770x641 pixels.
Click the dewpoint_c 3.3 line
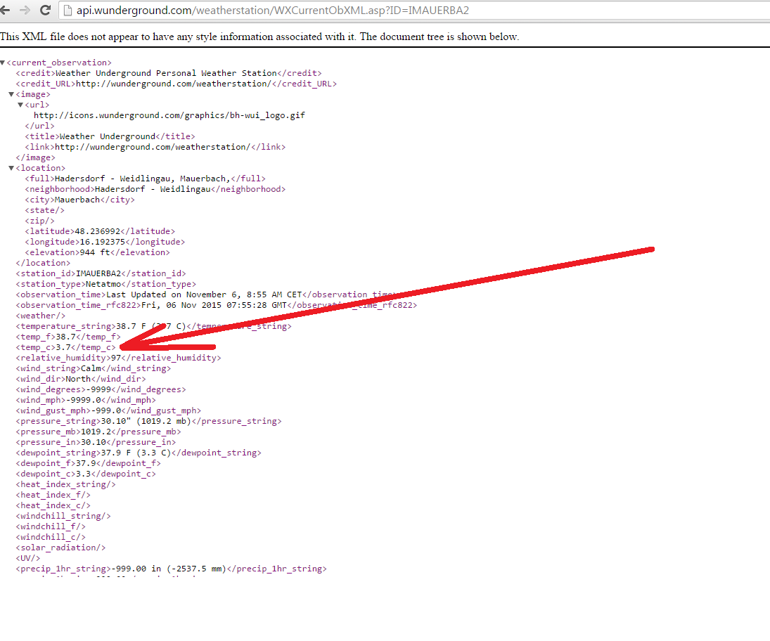pos(86,474)
